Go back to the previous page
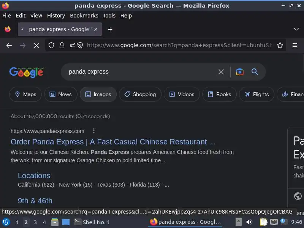 [9, 45]
